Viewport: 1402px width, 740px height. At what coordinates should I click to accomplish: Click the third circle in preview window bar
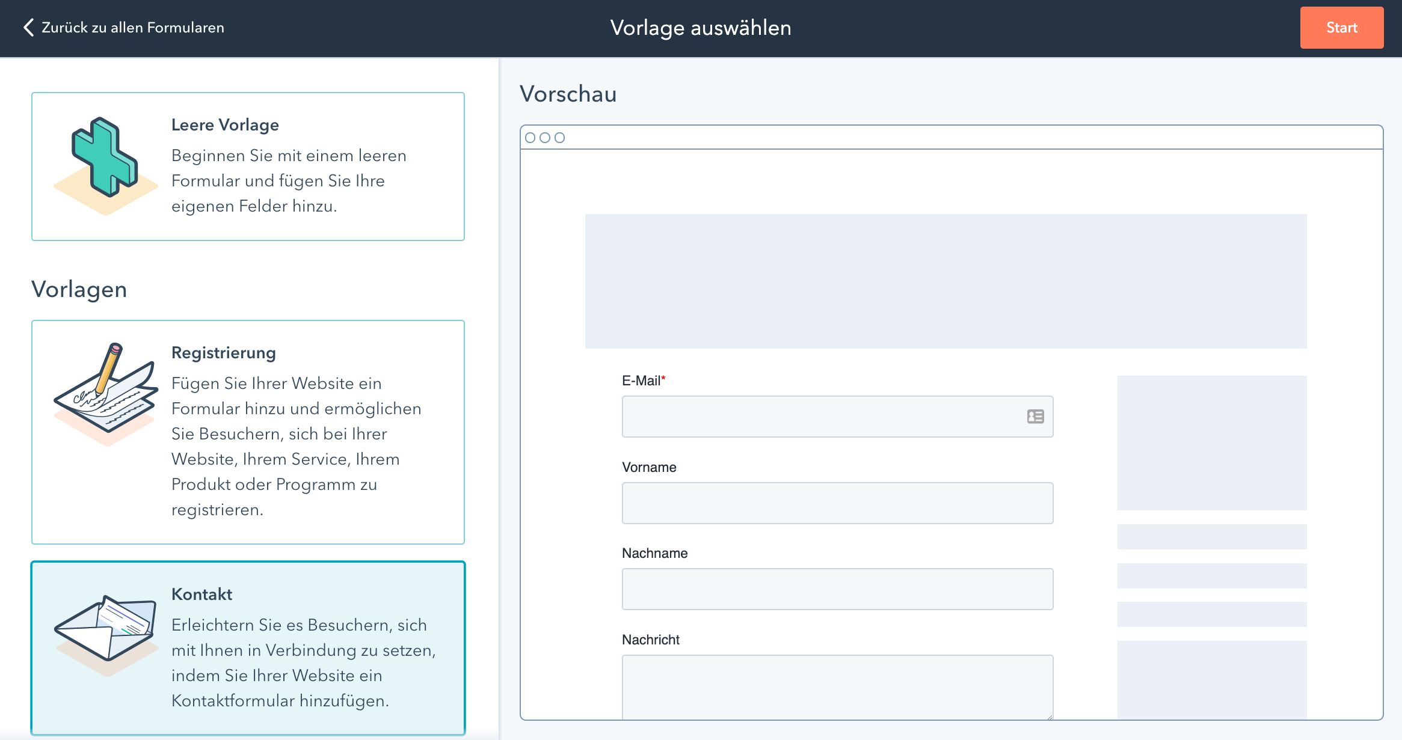[x=560, y=138]
